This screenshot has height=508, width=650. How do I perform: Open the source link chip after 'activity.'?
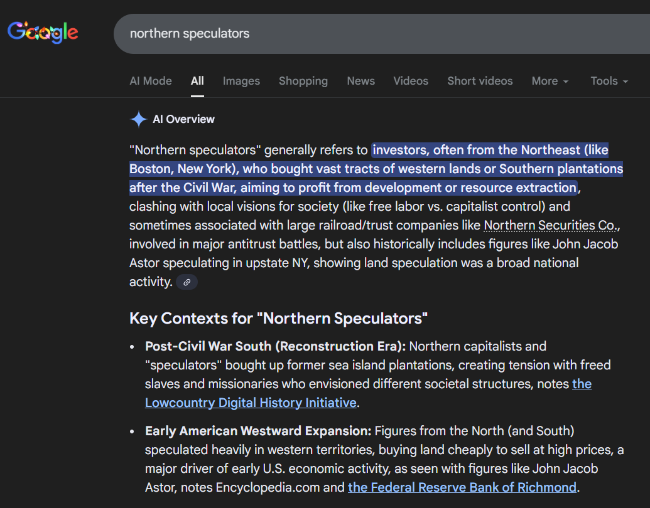click(187, 282)
